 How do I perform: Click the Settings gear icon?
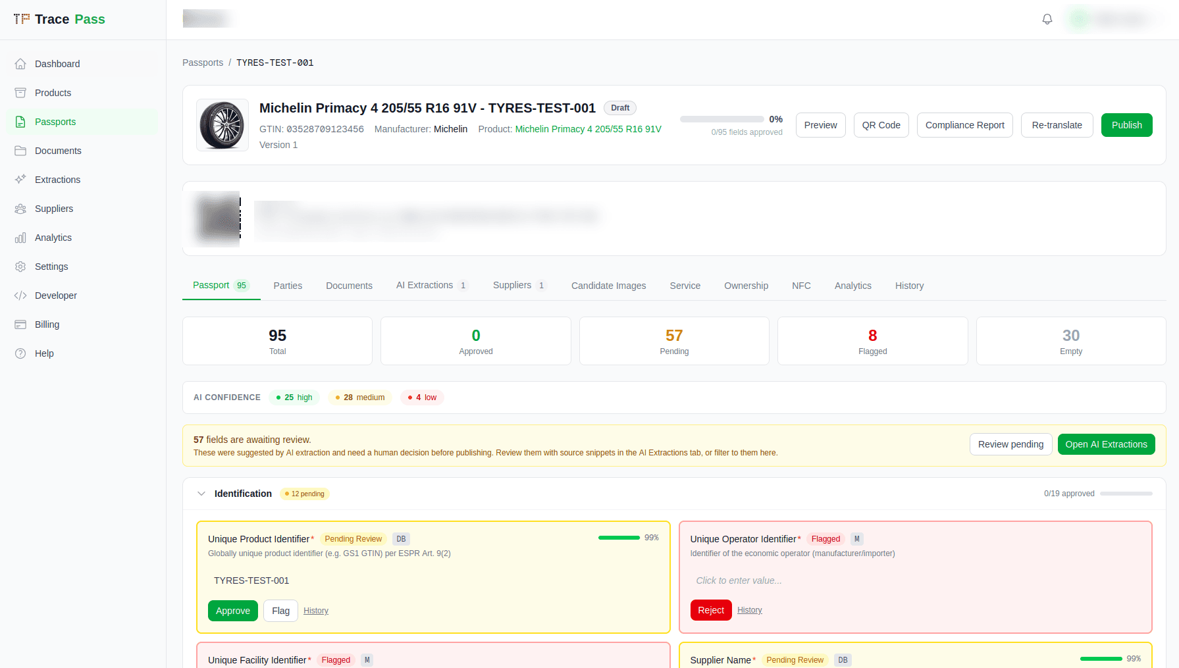pyautogui.click(x=20, y=267)
